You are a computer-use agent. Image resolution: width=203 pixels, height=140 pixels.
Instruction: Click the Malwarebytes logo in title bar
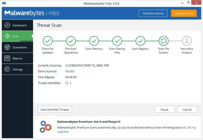point(4,3)
